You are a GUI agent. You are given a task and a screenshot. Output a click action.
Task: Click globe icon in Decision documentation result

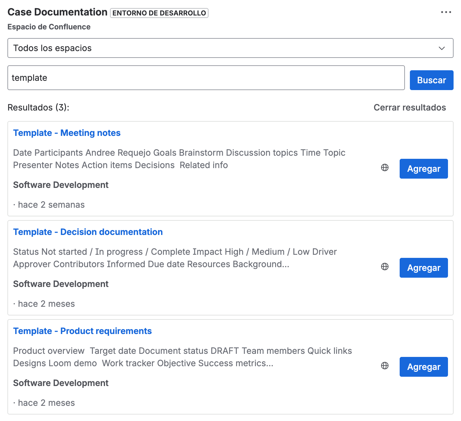385,267
